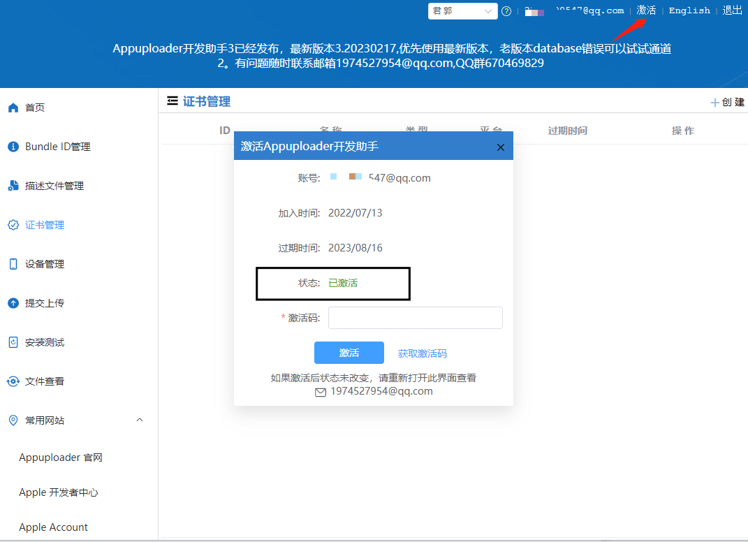Click the 获取激活码 link

tap(422, 353)
